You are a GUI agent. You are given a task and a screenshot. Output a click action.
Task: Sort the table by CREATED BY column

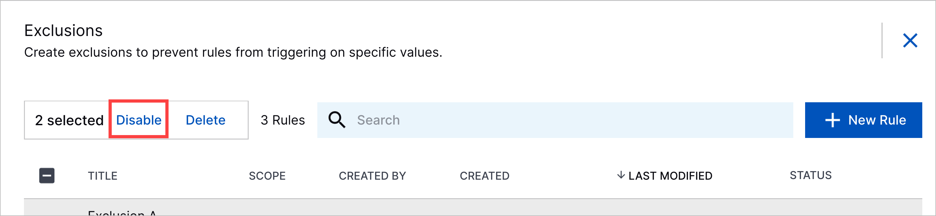373,176
